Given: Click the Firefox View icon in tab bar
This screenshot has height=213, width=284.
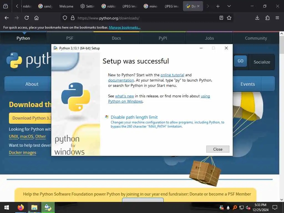Looking at the screenshot, I should pos(6,6).
